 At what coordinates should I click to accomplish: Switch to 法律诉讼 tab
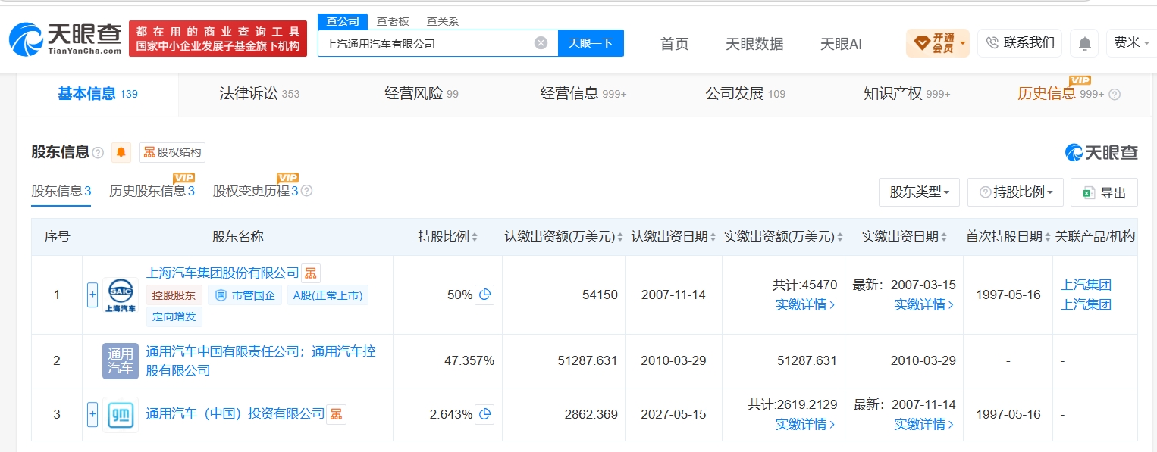tap(259, 94)
